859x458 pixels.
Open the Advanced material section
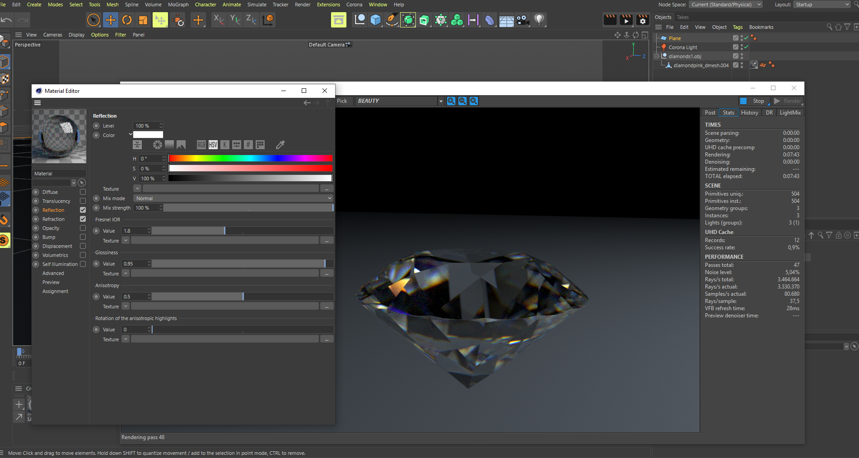pos(53,273)
